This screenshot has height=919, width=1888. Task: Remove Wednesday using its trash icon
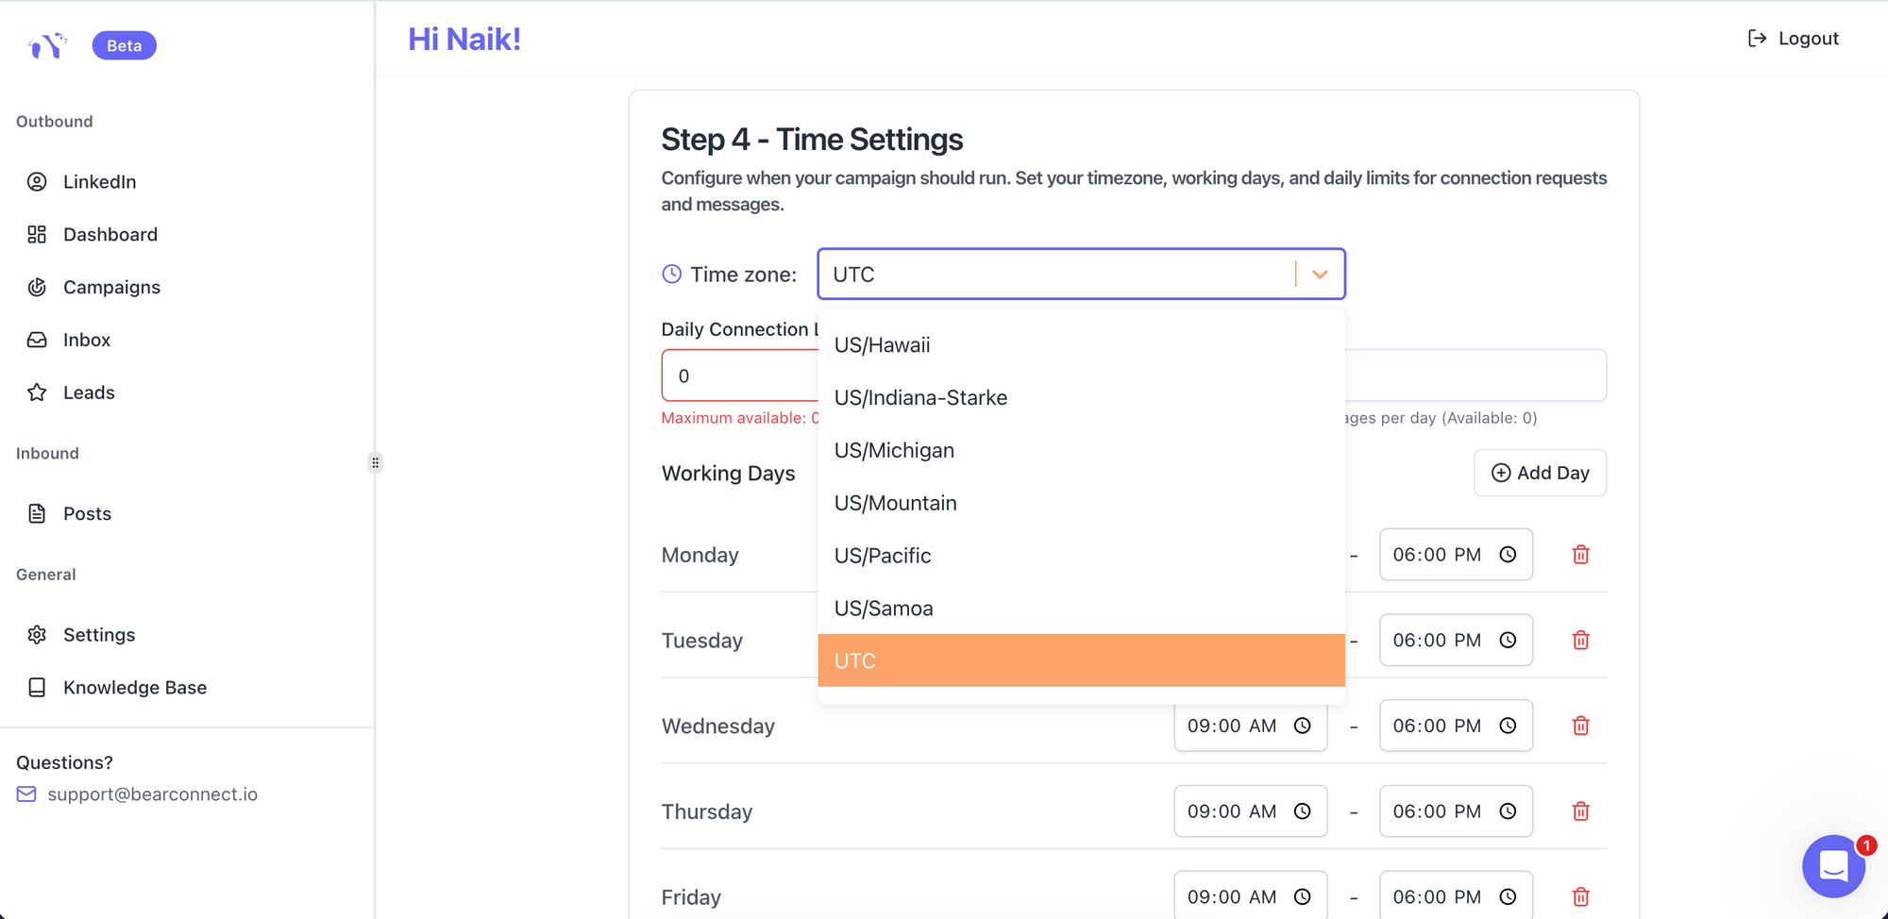click(x=1580, y=726)
